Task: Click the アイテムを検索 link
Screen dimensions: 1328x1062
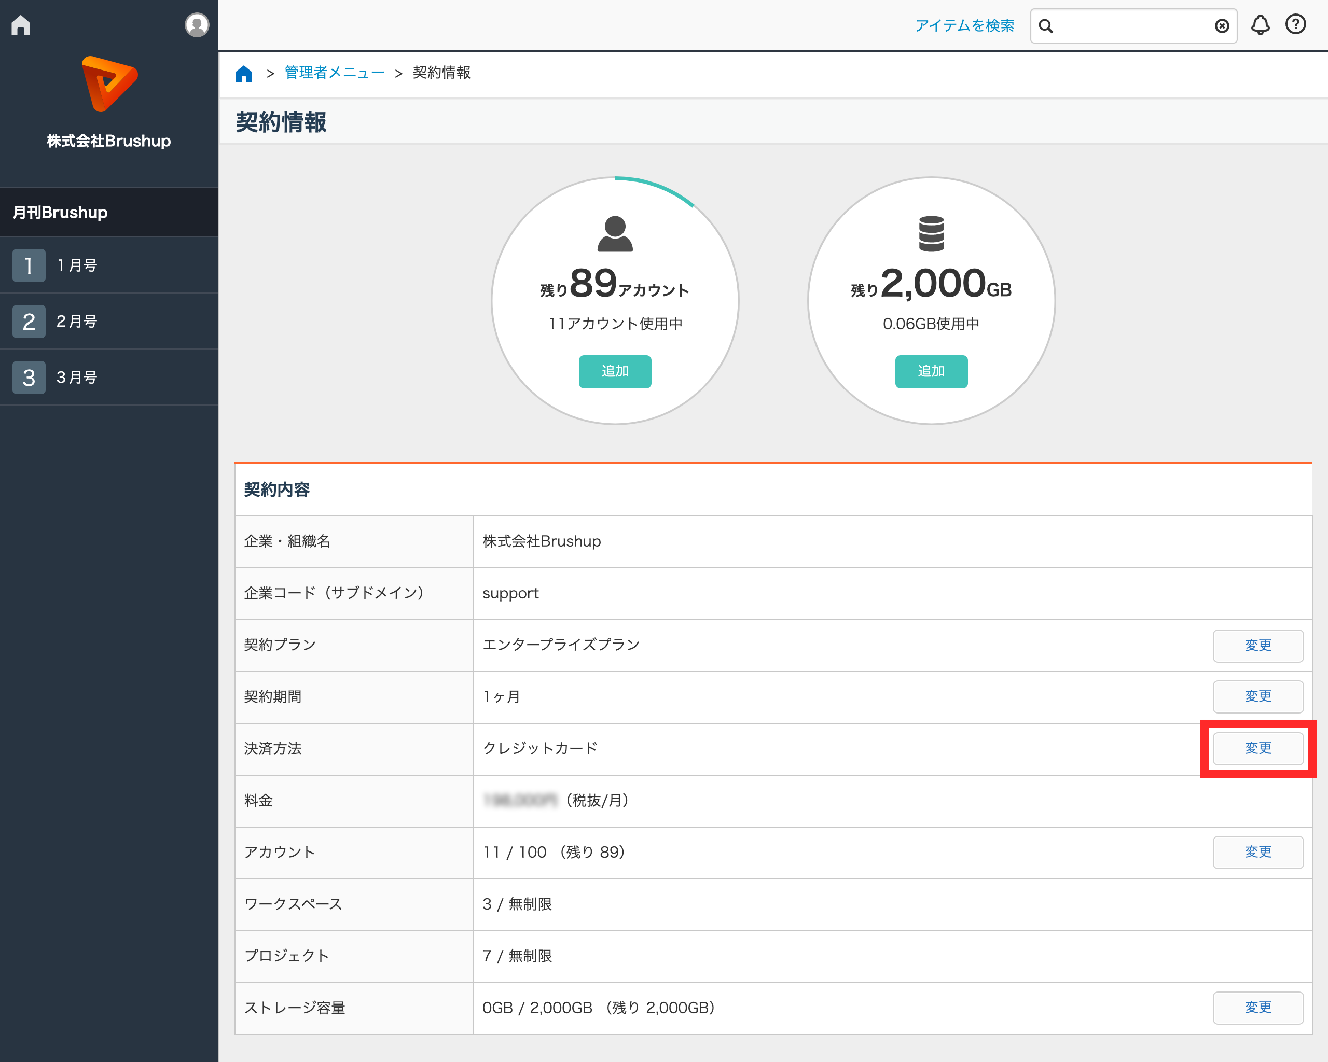Action: point(964,25)
